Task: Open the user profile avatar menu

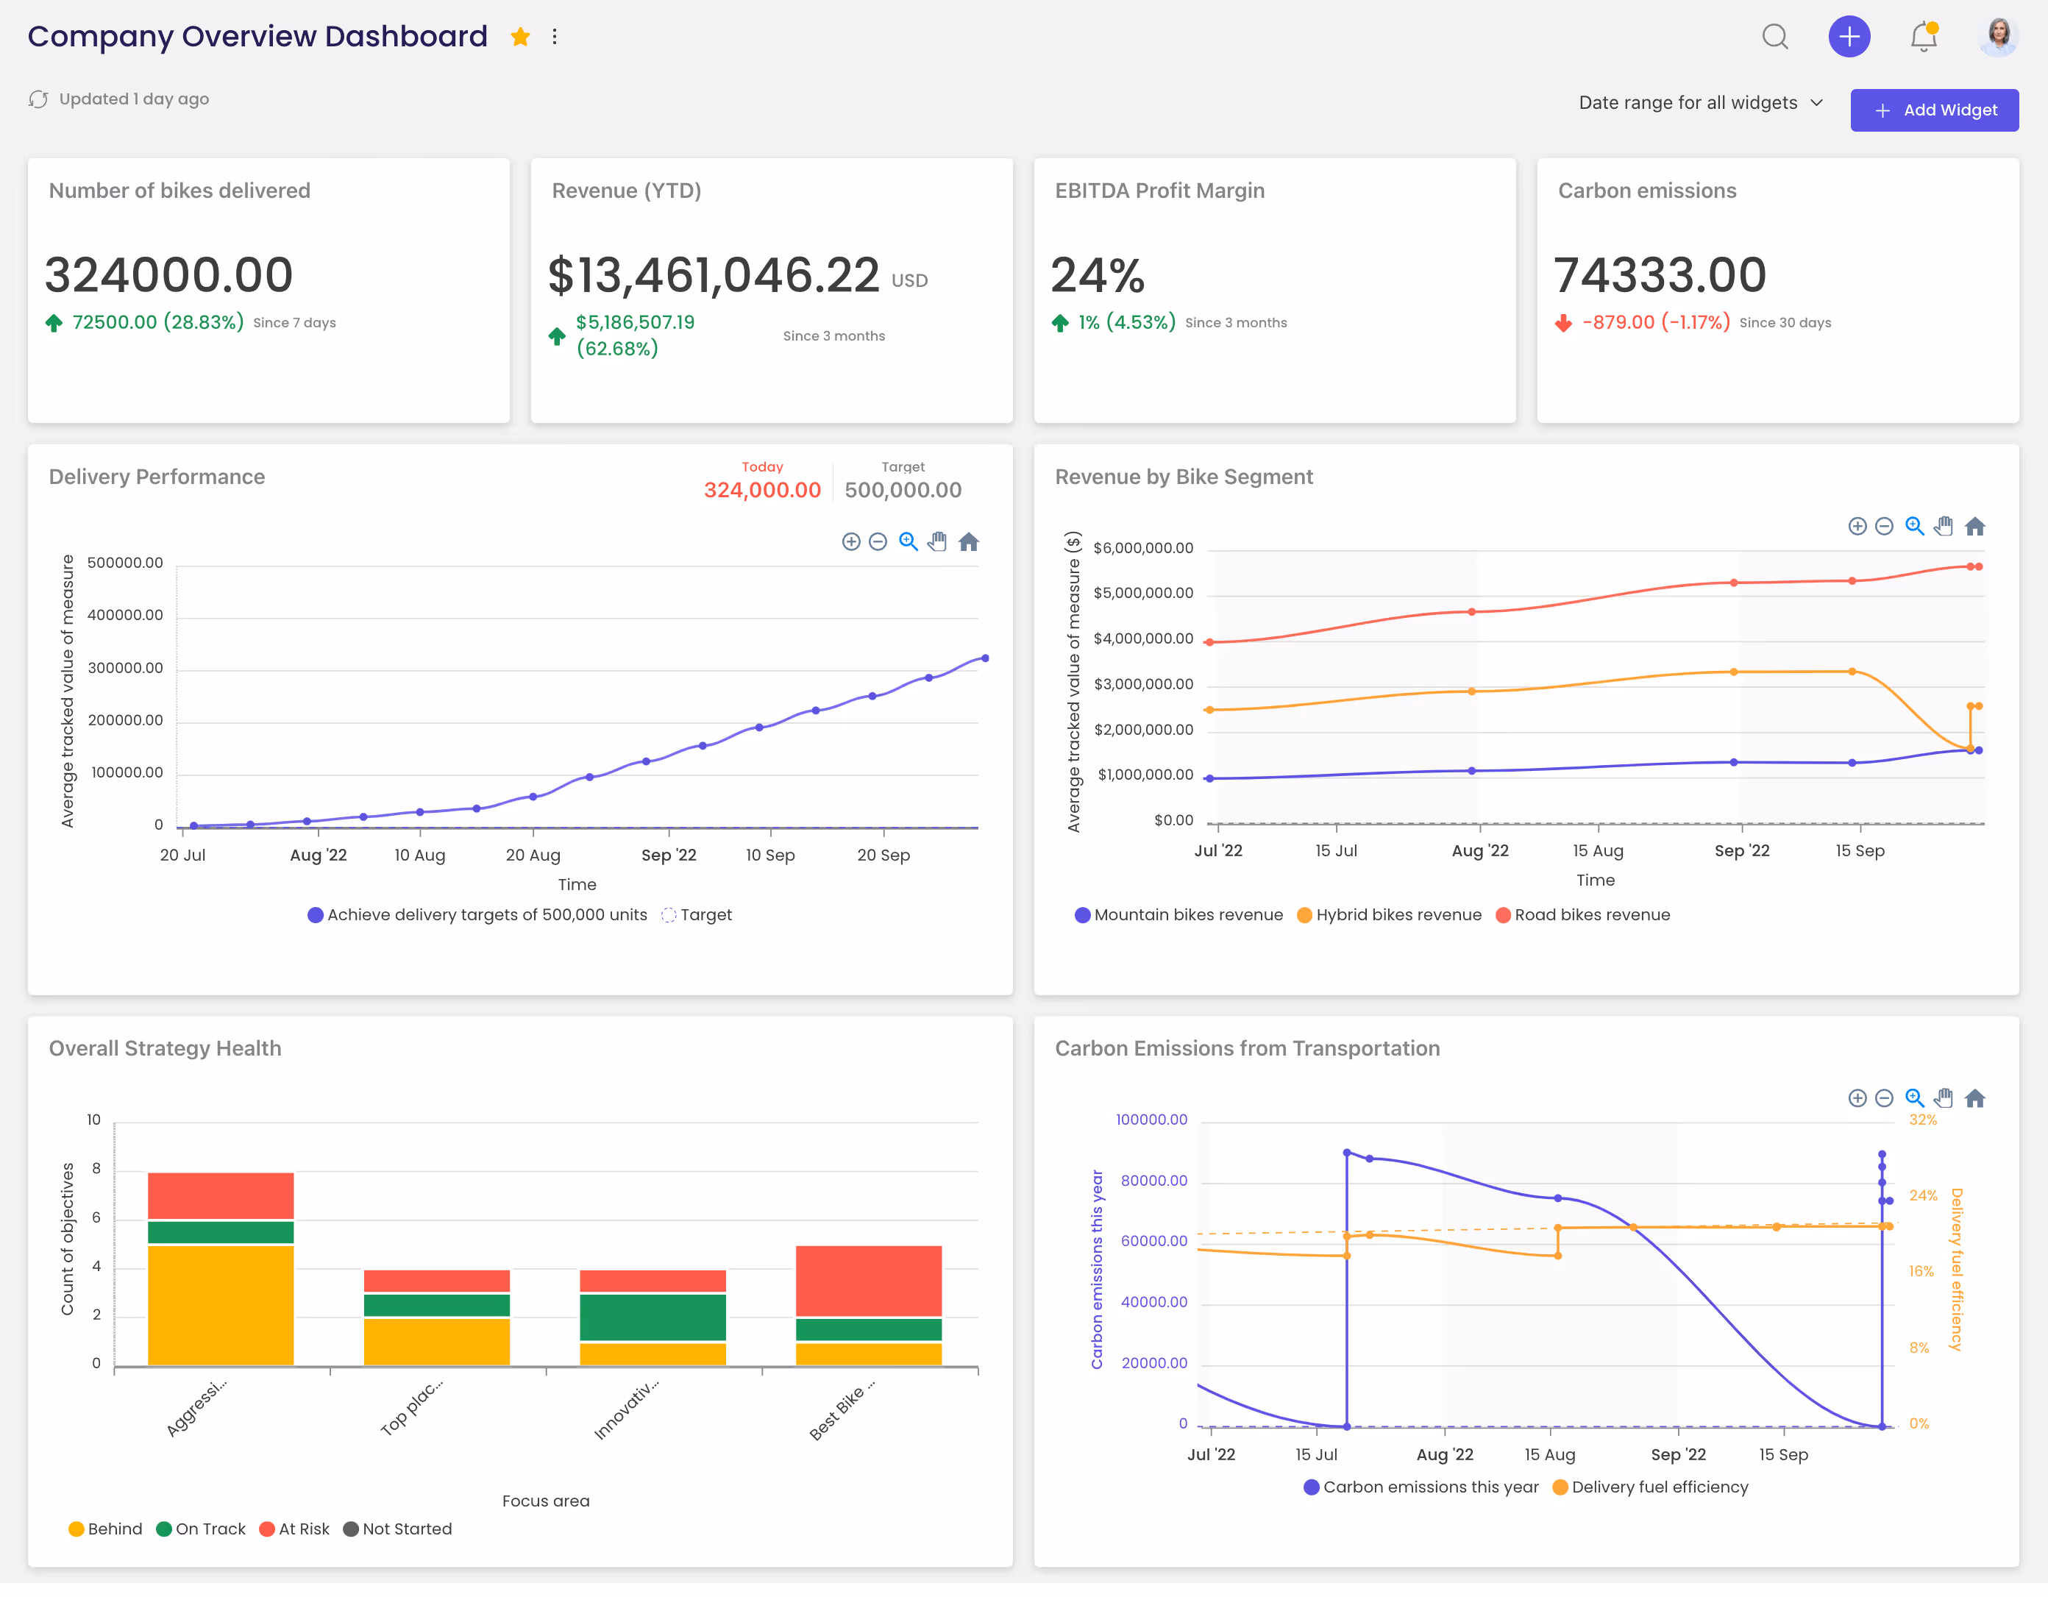Action: (1997, 37)
